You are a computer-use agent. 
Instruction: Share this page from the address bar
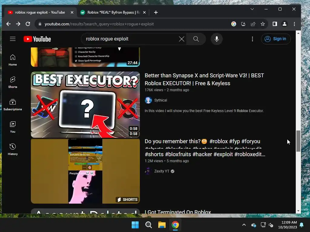[253, 24]
